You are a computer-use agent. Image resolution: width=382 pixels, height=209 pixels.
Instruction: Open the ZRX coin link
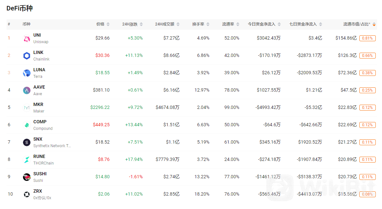(38, 191)
